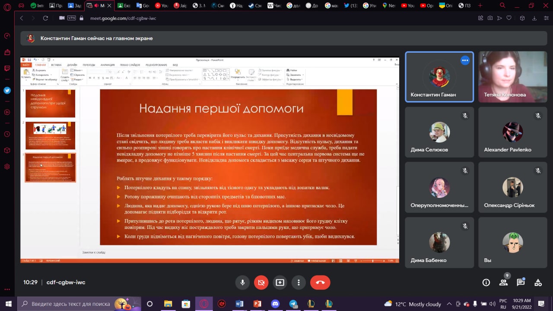Click the Present now screen-share button

(x=280, y=282)
